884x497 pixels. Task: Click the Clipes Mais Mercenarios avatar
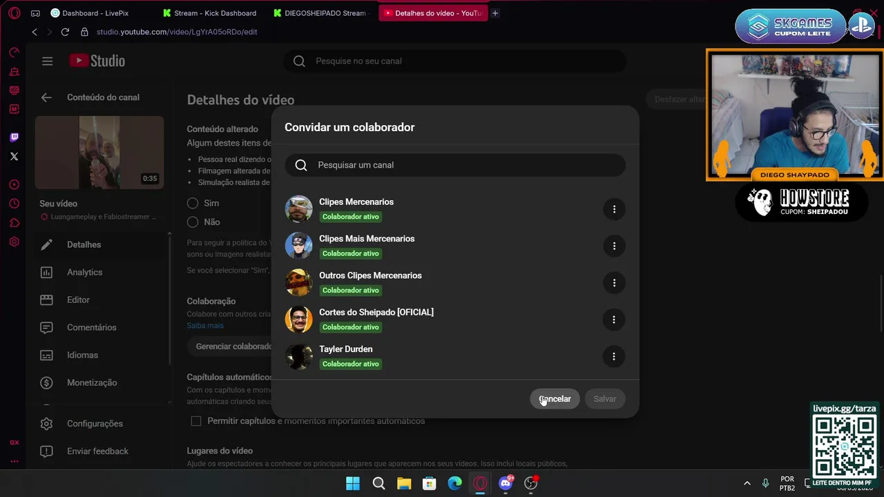tap(299, 246)
